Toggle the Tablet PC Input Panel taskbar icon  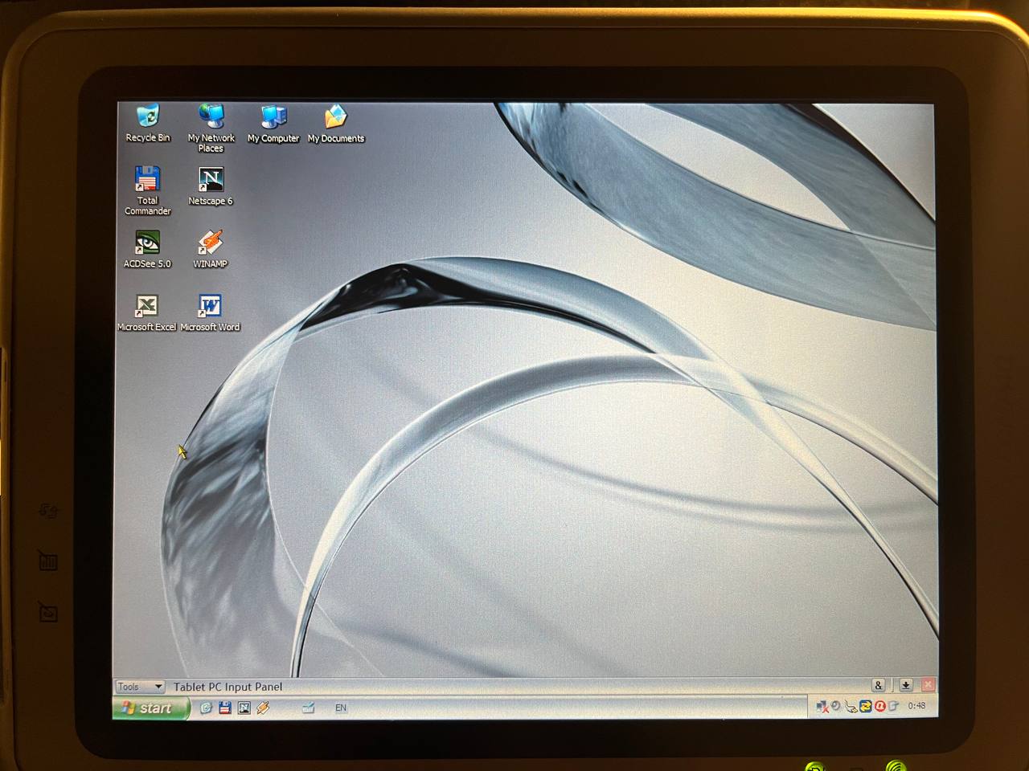308,708
